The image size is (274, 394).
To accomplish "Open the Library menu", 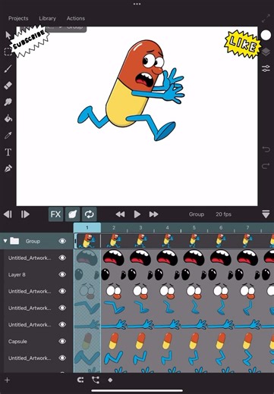I will pos(47,18).
